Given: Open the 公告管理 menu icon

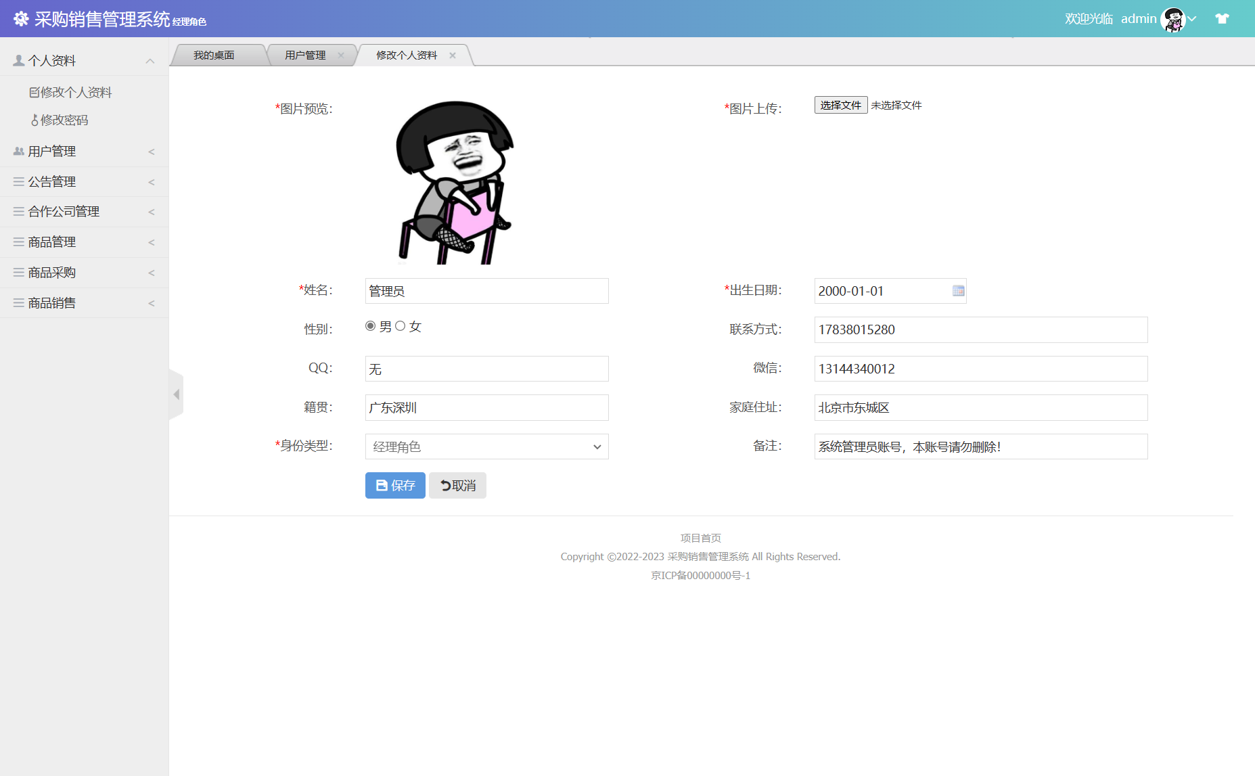Looking at the screenshot, I should pyautogui.click(x=18, y=181).
